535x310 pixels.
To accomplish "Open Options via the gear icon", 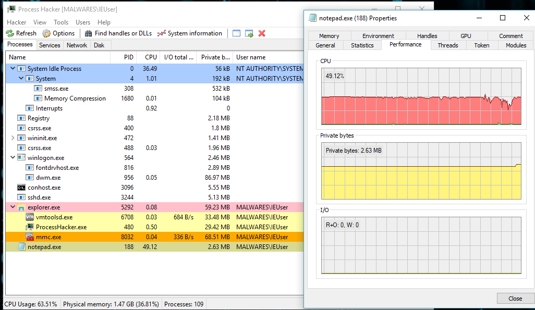I will (46, 33).
